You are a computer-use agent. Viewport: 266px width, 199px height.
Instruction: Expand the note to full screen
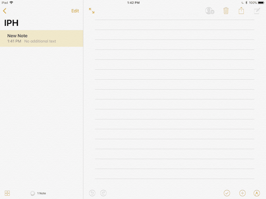pos(91,11)
